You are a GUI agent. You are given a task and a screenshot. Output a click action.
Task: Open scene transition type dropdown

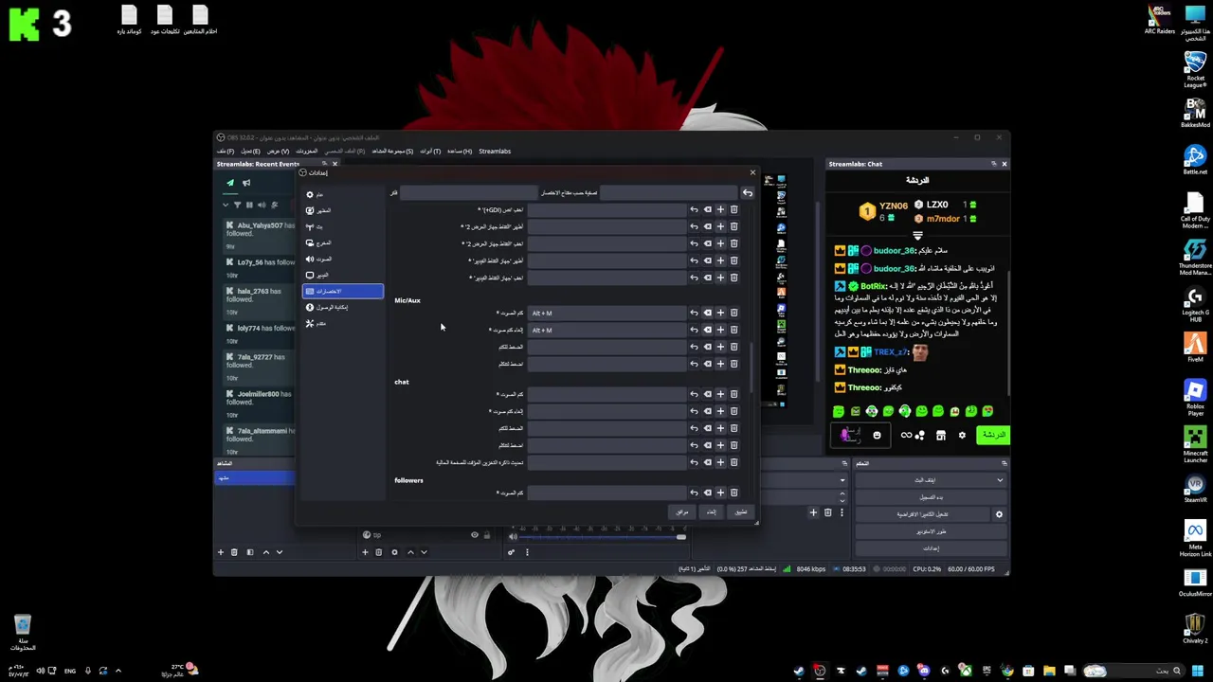[842, 480]
